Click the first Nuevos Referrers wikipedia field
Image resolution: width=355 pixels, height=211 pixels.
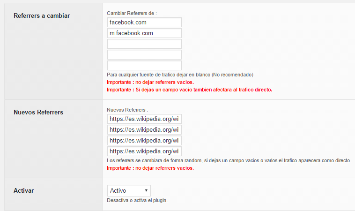pos(144,119)
